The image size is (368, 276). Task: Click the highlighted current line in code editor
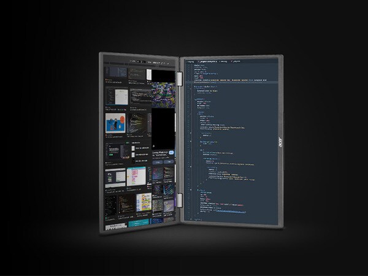point(231,82)
